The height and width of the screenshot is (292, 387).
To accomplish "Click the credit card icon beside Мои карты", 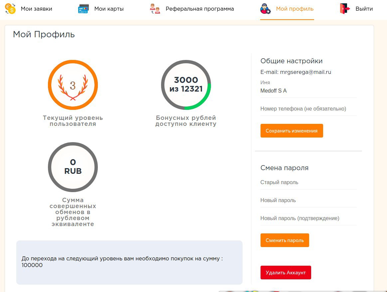I will coord(84,9).
